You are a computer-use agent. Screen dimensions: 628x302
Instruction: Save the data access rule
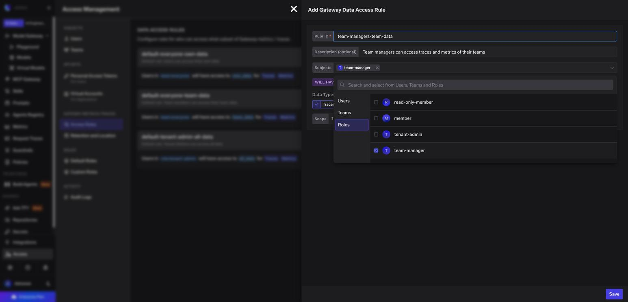[614, 294]
